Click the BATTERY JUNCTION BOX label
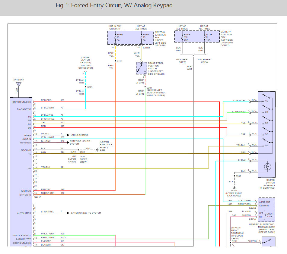This screenshot has width=287, height=254. click(227, 38)
